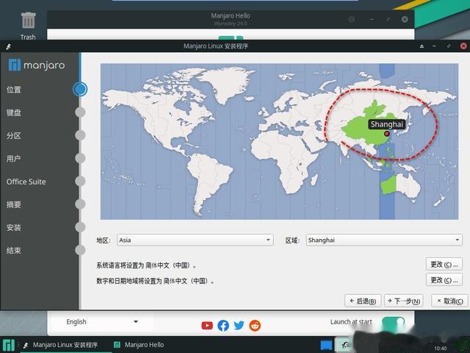
Task: Open the YouTube link icon
Action: pyautogui.click(x=207, y=325)
